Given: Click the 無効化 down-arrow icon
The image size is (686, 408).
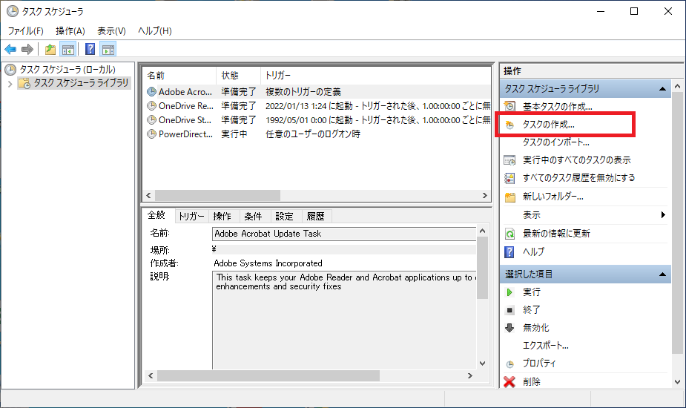Looking at the screenshot, I should pyautogui.click(x=509, y=328).
